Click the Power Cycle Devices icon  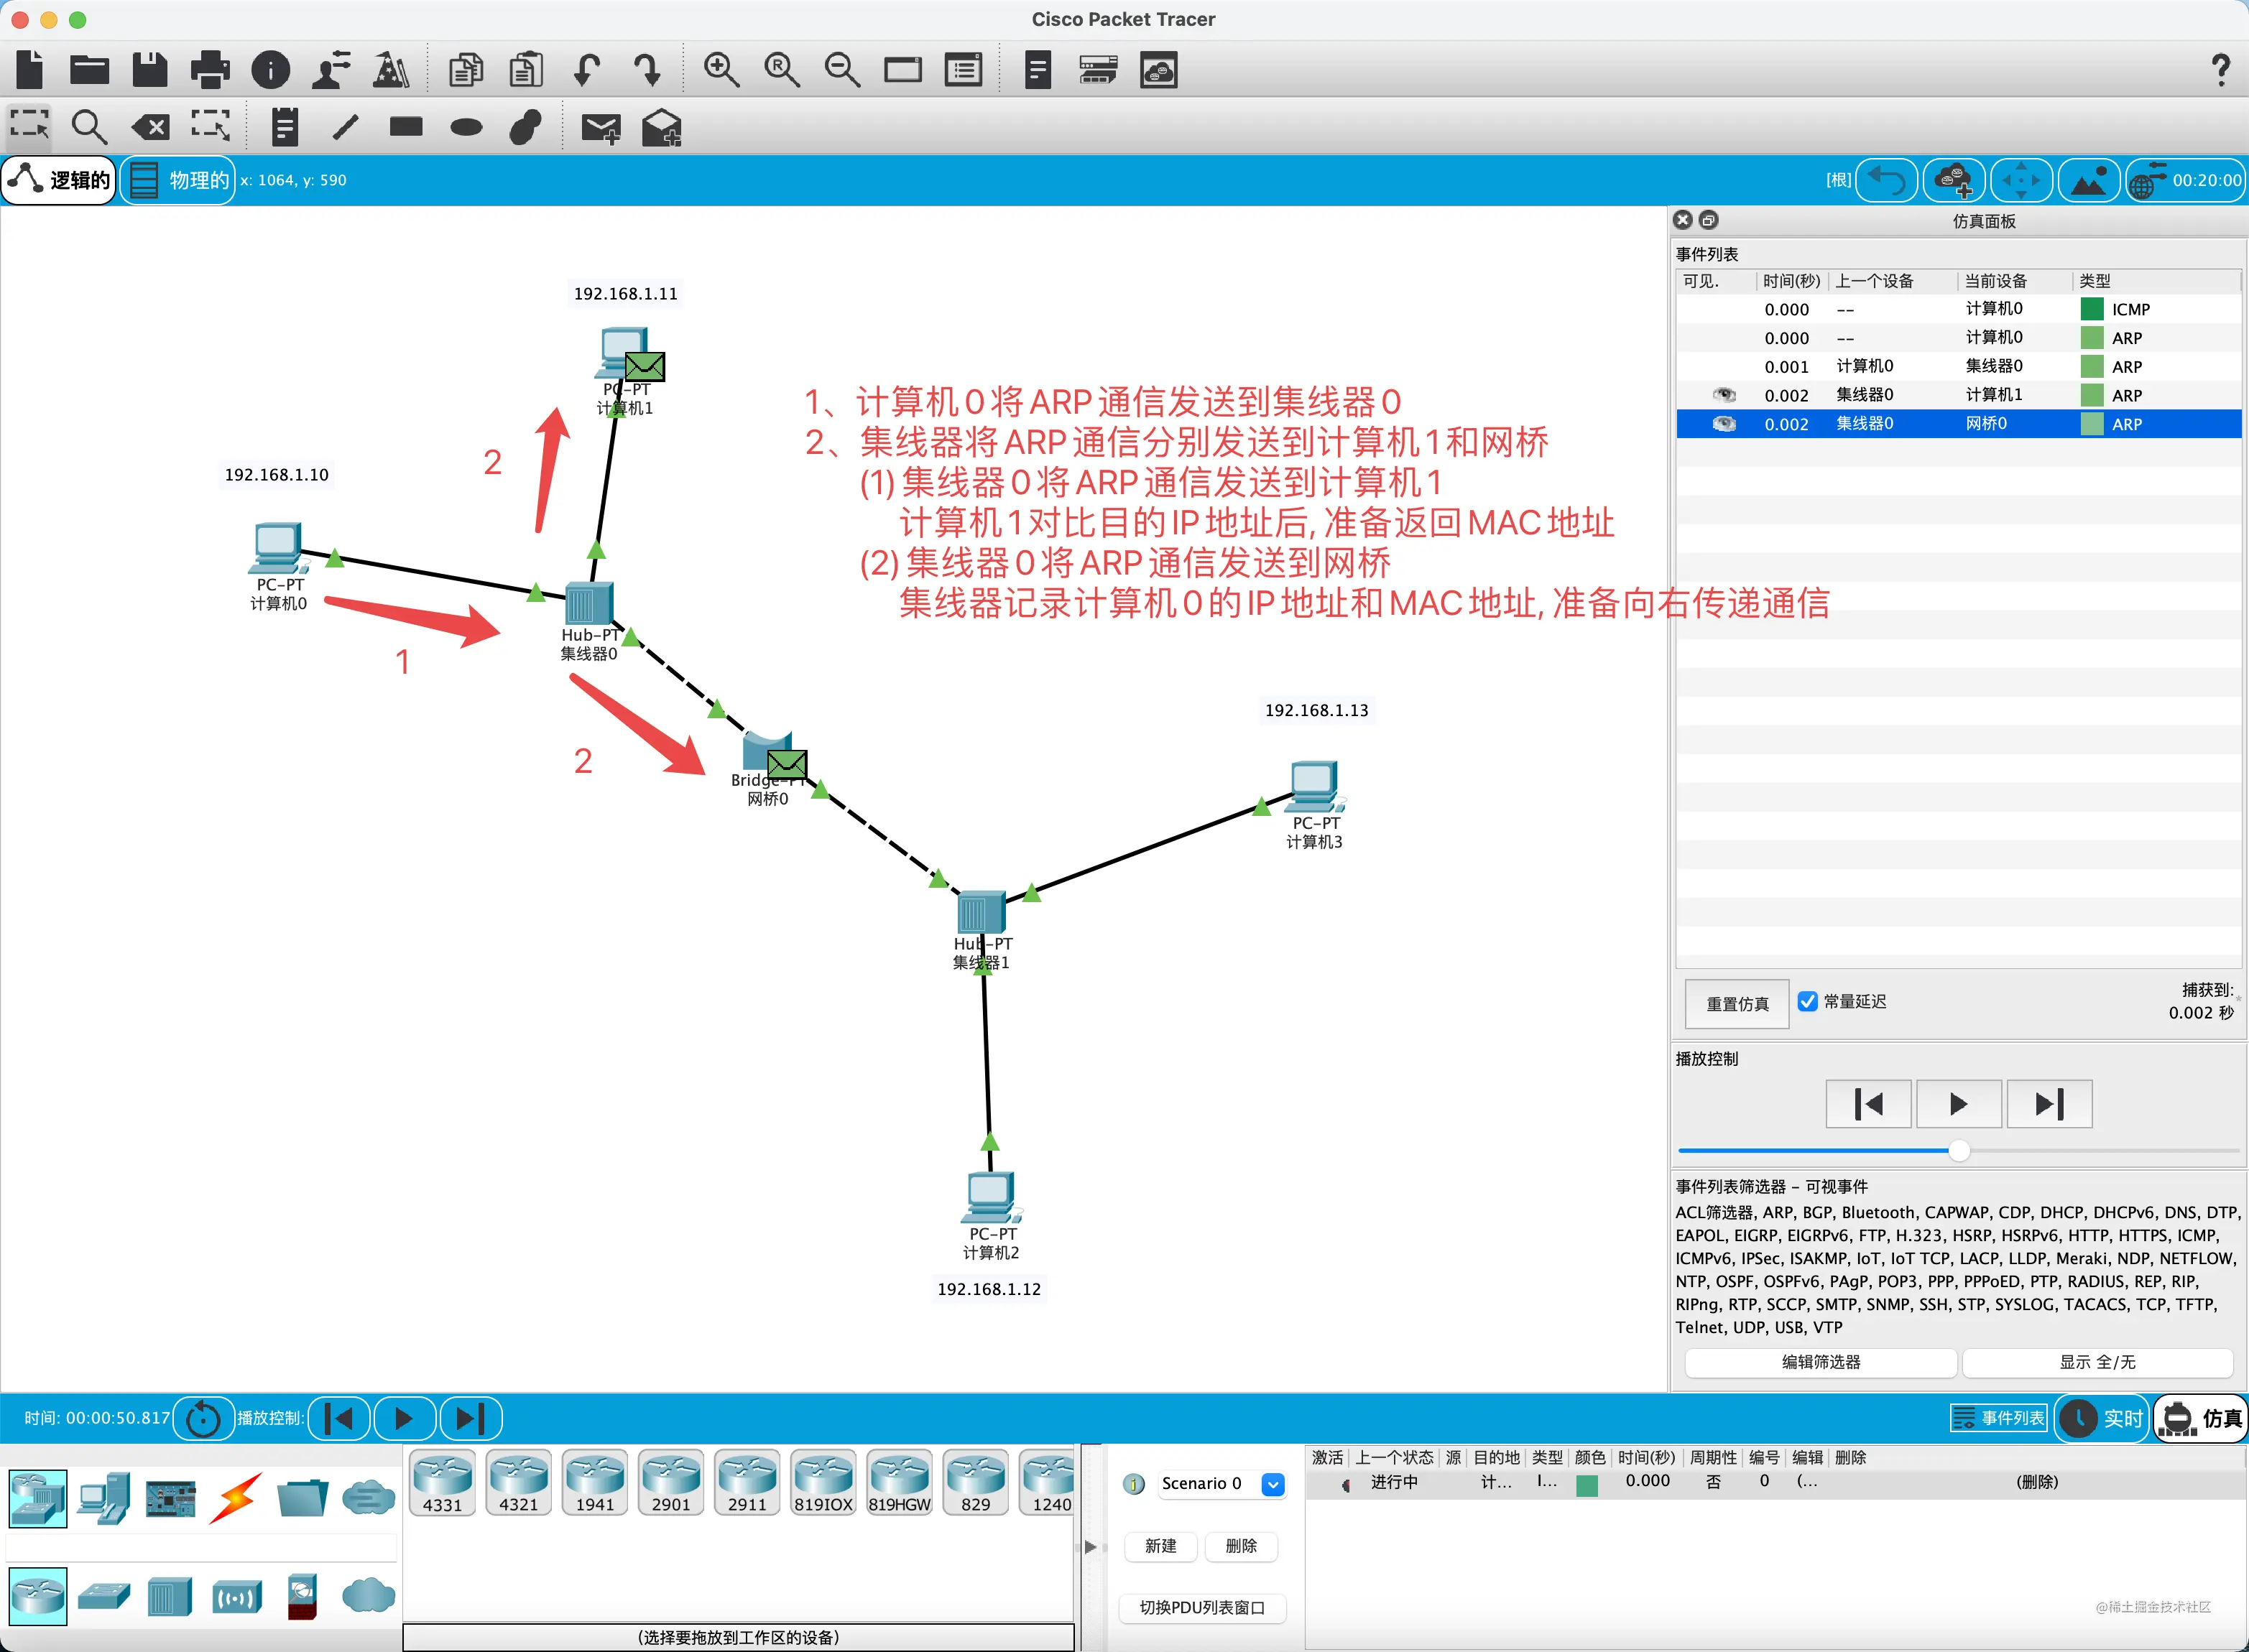point(203,1419)
